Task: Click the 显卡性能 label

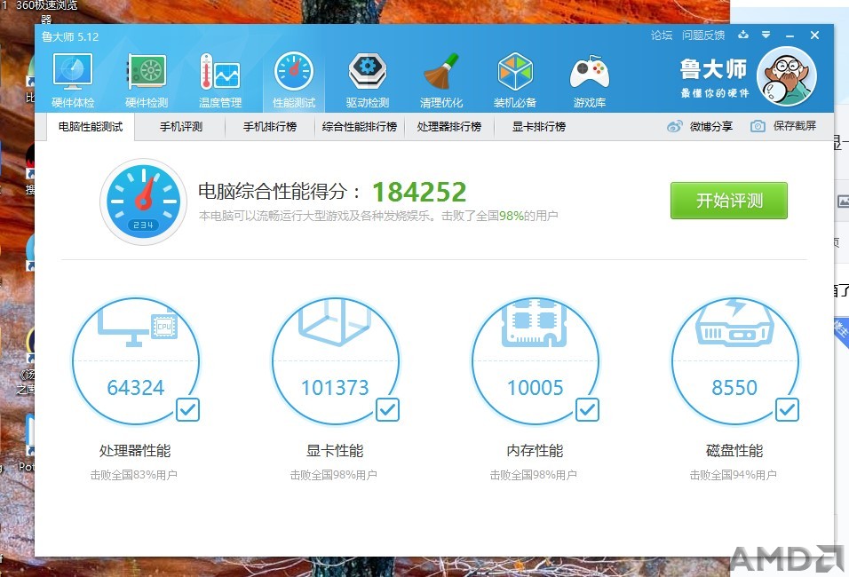Action: (x=335, y=450)
